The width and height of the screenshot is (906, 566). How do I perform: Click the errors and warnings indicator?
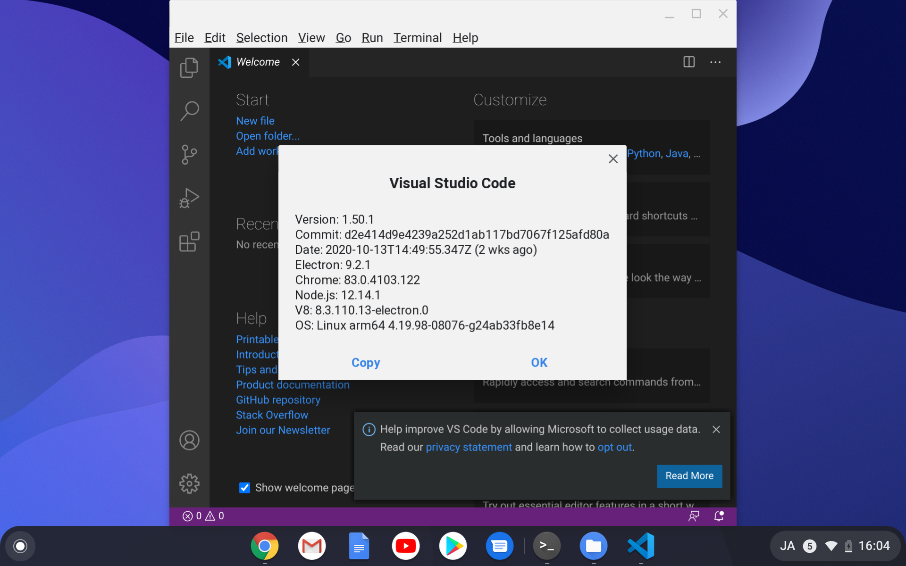[x=203, y=516]
